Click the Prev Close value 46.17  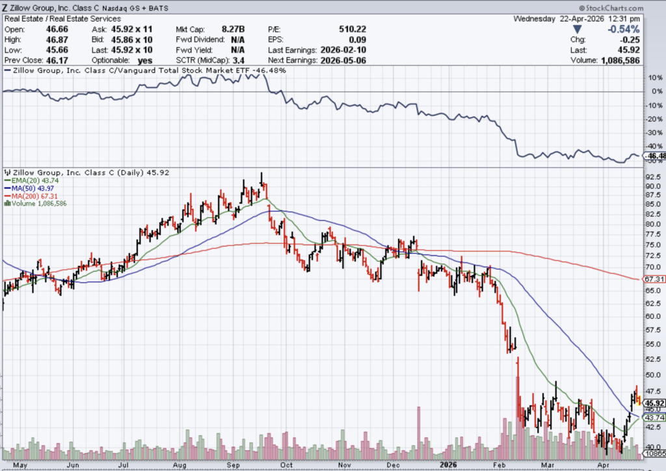click(x=57, y=61)
